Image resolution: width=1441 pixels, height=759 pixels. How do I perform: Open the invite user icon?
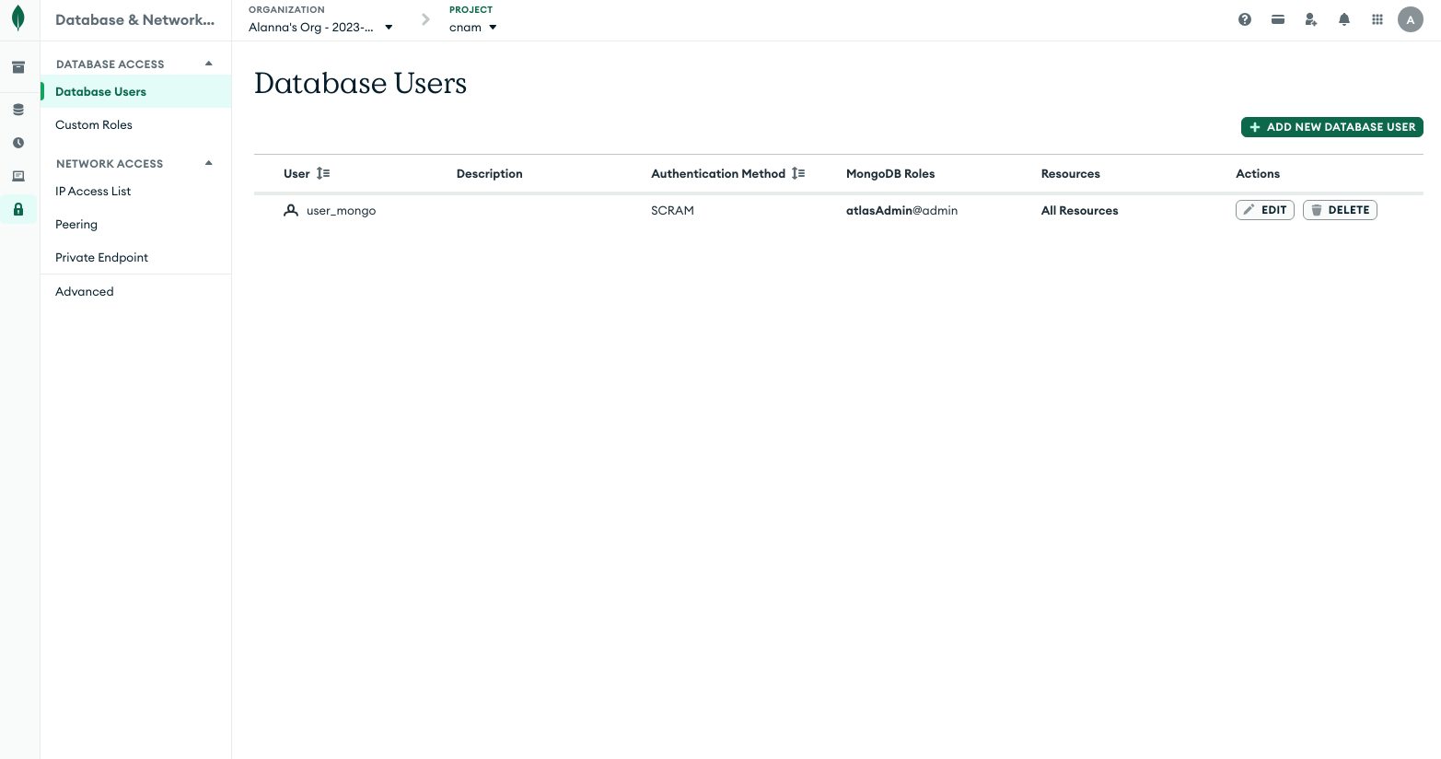(1311, 19)
